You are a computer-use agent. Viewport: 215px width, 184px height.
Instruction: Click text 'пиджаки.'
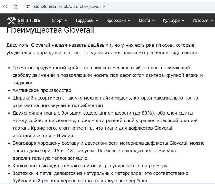(23, 83)
